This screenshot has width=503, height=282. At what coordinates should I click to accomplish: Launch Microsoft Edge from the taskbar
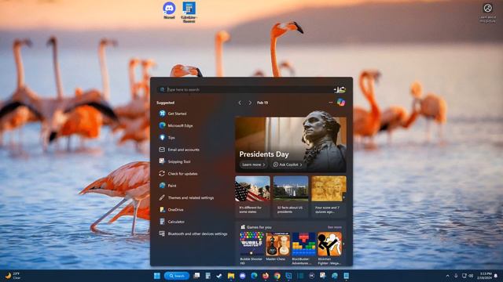pos(254,276)
